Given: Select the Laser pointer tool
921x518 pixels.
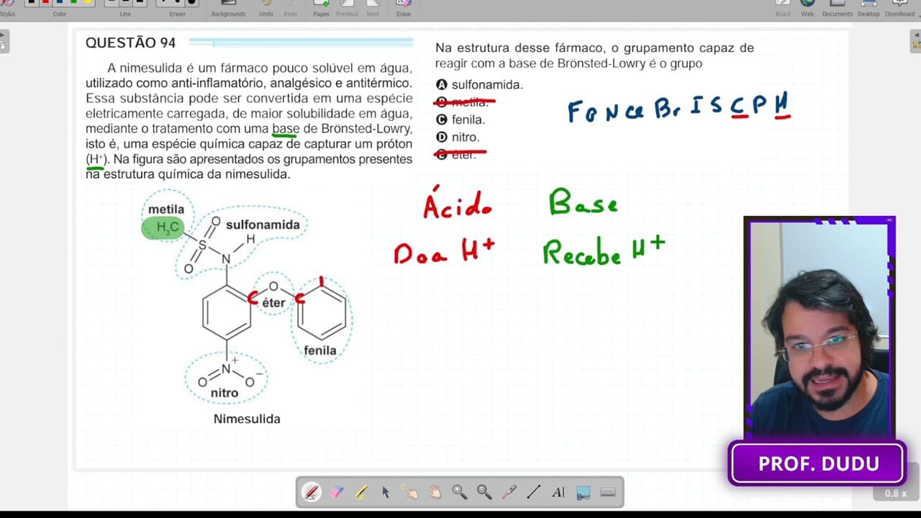Looking at the screenshot, I should 509,492.
